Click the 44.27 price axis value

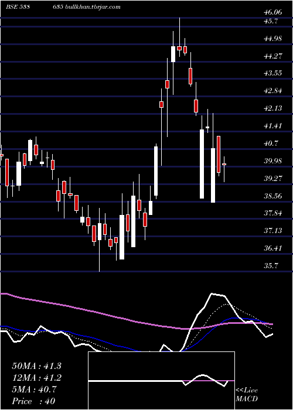click(x=273, y=56)
